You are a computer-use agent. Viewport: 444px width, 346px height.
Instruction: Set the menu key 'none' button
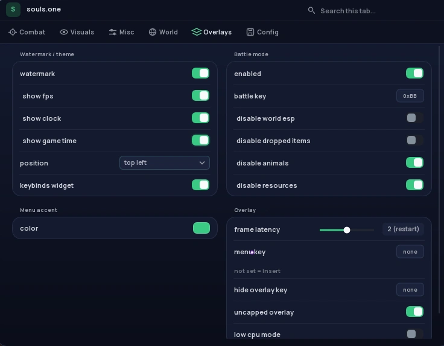click(x=410, y=252)
